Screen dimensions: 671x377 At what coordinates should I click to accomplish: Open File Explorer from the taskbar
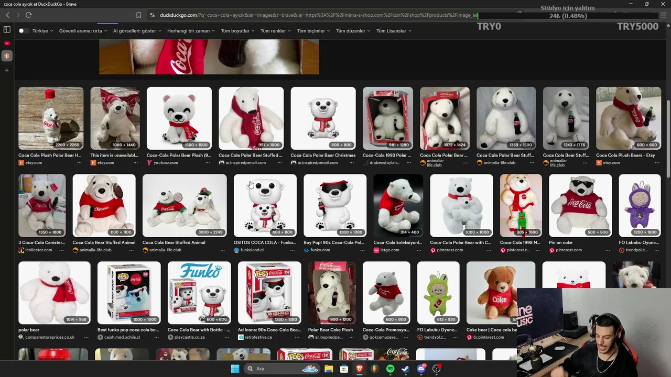click(329, 369)
